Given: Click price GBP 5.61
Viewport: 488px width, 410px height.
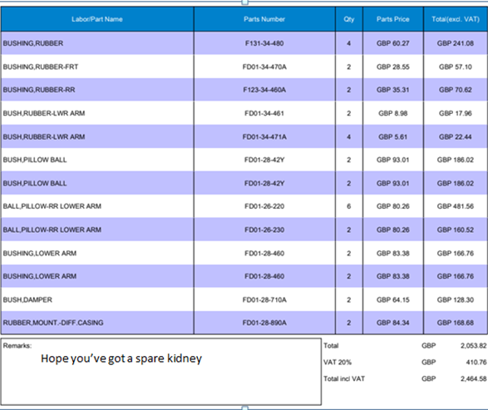Looking at the screenshot, I should pyautogui.click(x=392, y=137).
